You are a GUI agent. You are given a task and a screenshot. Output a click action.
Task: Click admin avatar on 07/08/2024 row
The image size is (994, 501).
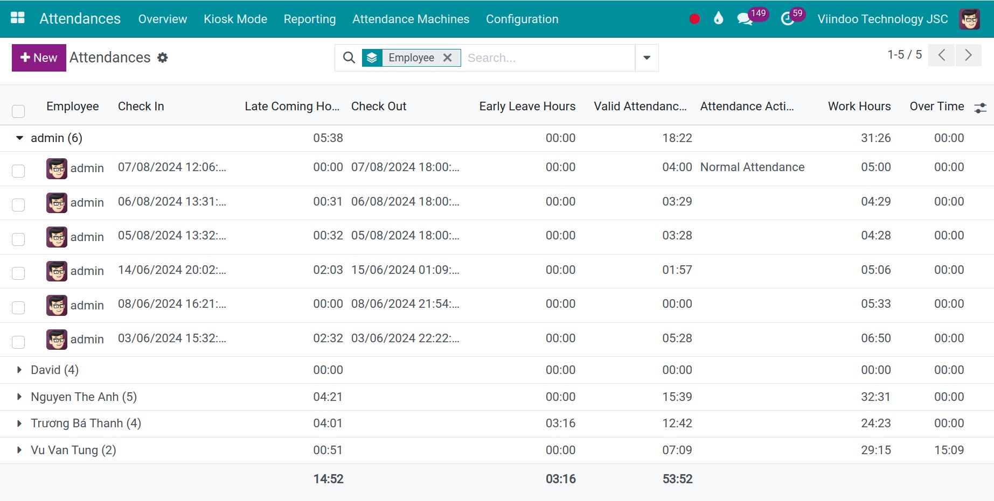click(x=57, y=168)
